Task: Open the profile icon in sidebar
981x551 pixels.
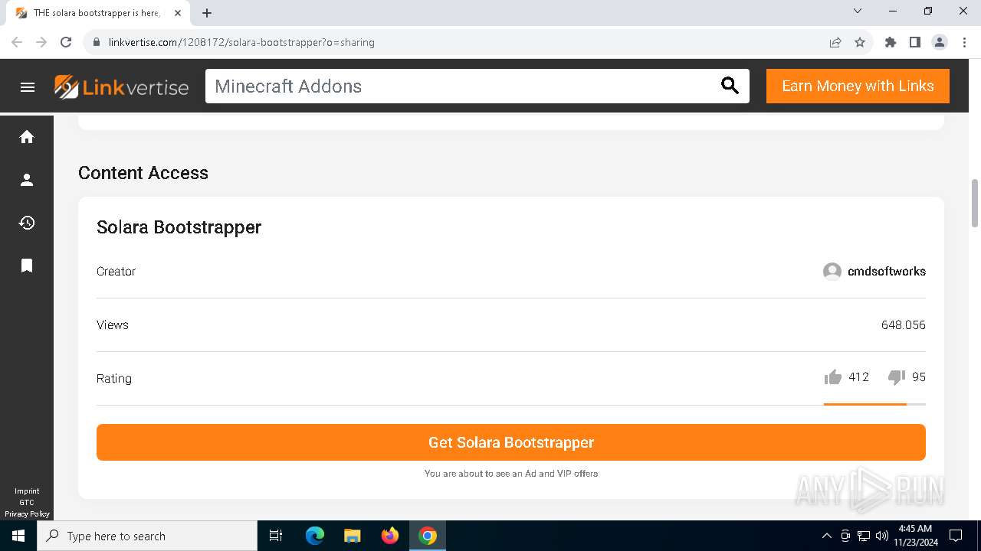Action: [27, 180]
